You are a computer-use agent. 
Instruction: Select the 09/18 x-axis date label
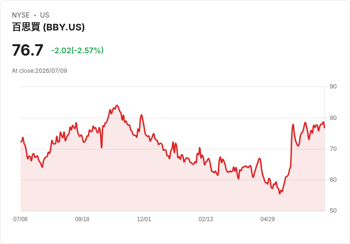(82, 219)
